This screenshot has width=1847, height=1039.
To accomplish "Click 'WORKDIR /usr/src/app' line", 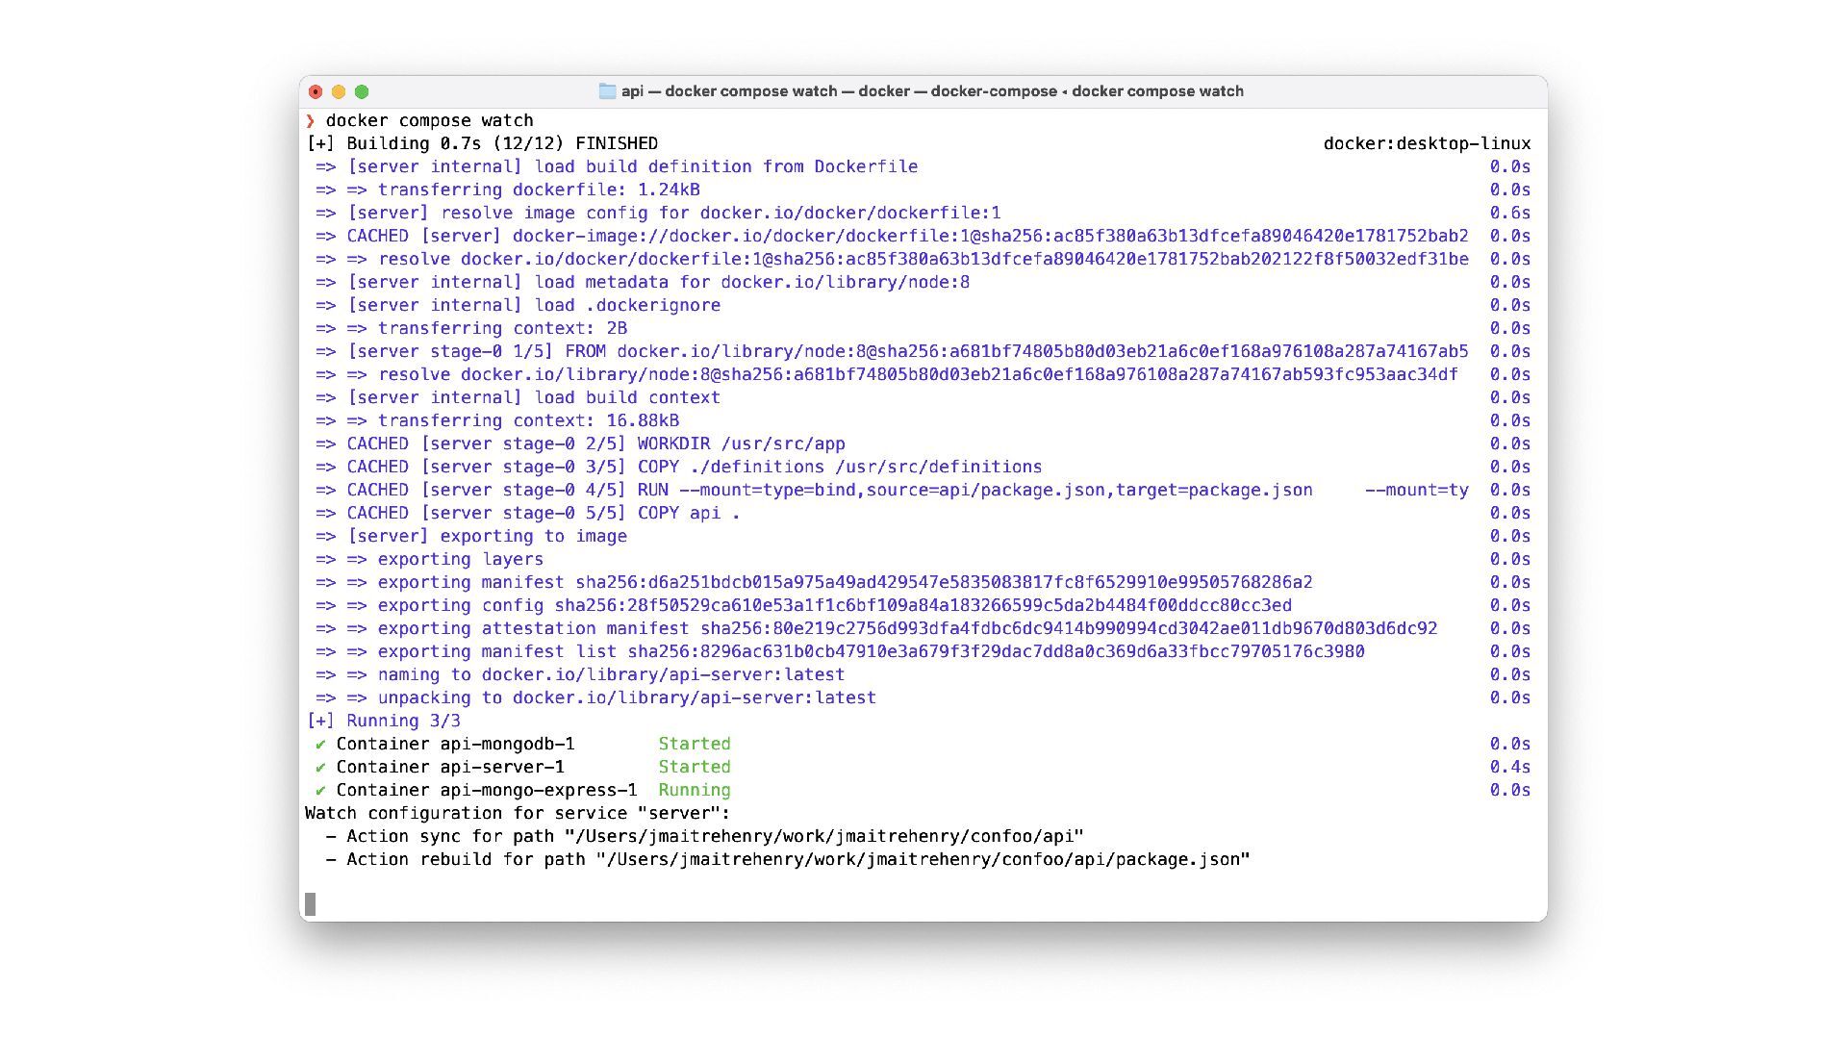I will pos(580,443).
